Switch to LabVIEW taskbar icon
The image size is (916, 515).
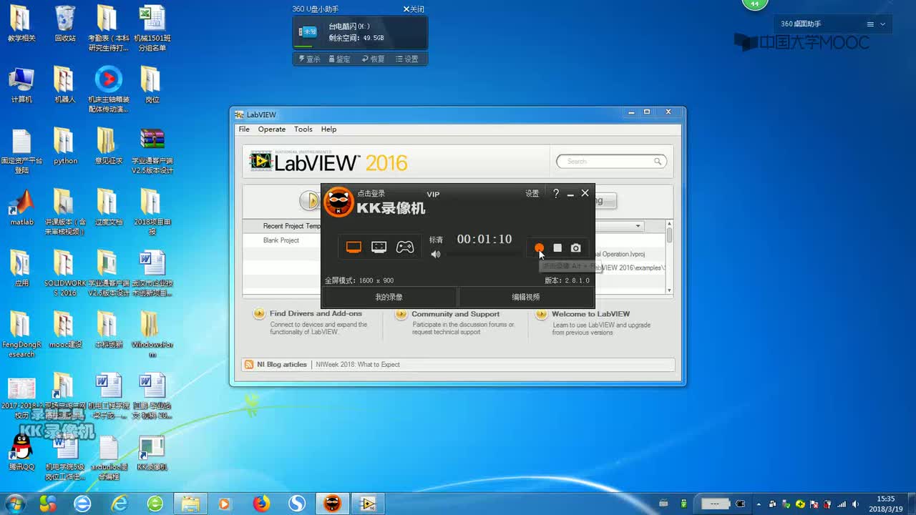click(368, 504)
